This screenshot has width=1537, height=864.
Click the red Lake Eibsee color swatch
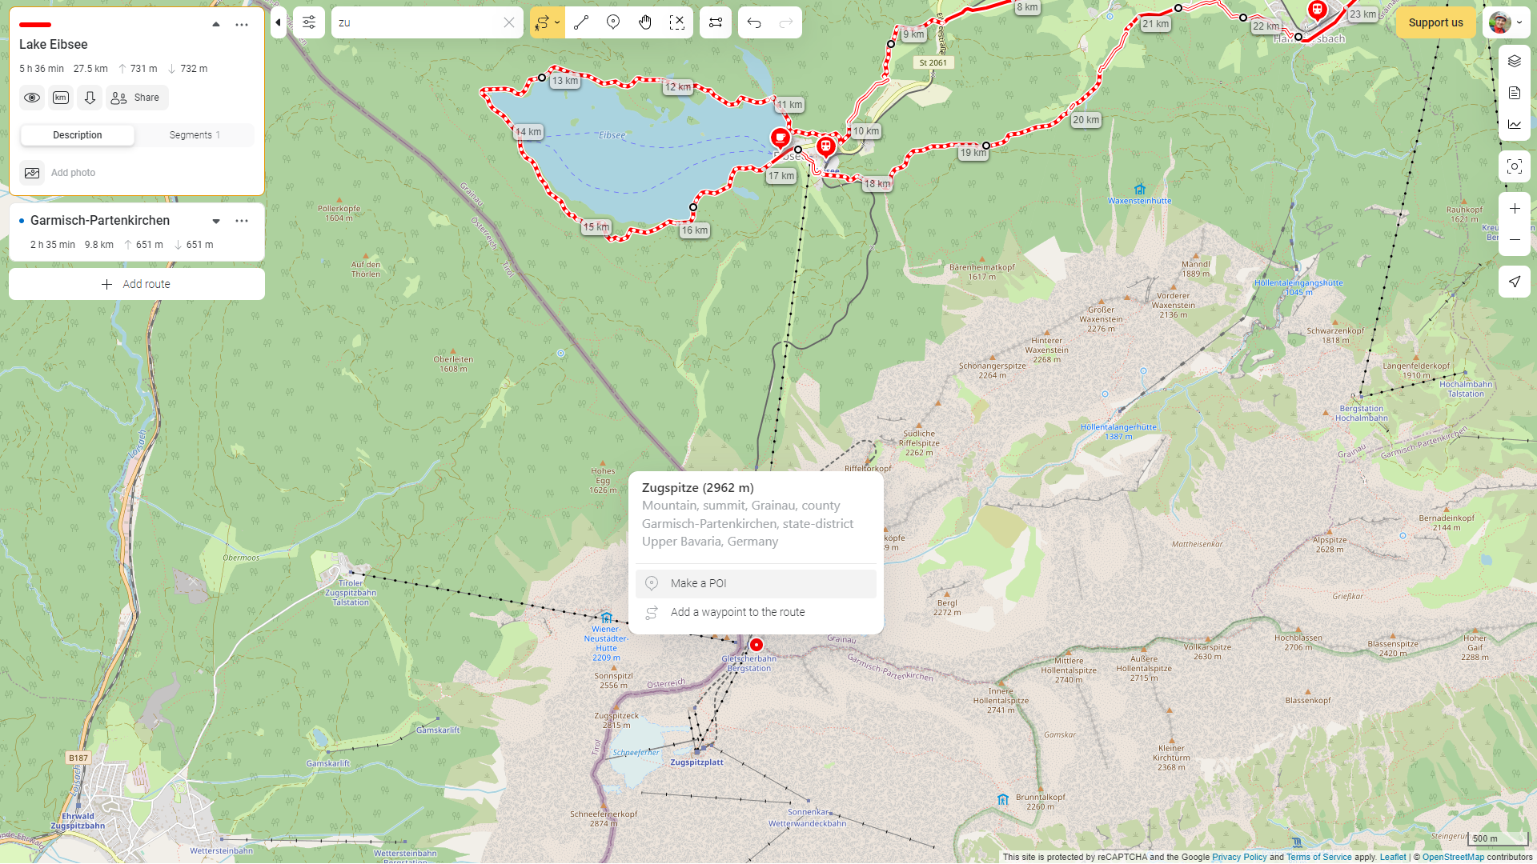(35, 25)
